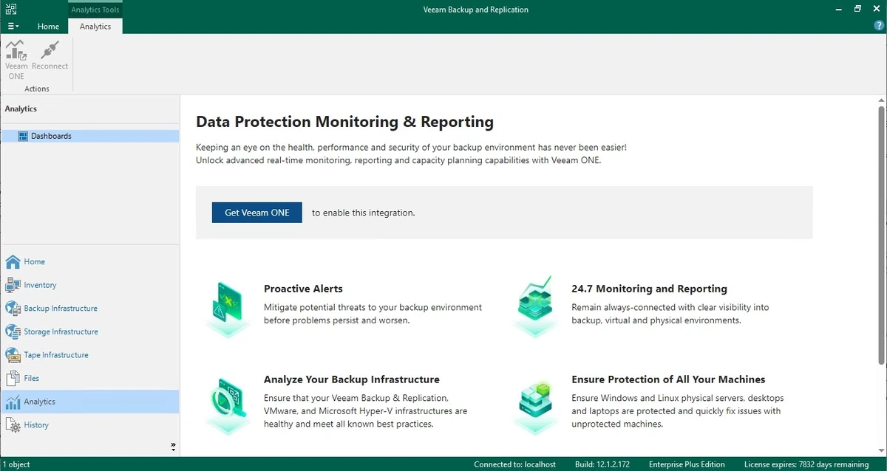
Task: Click the Reconnect plug icon
Action: tap(50, 50)
